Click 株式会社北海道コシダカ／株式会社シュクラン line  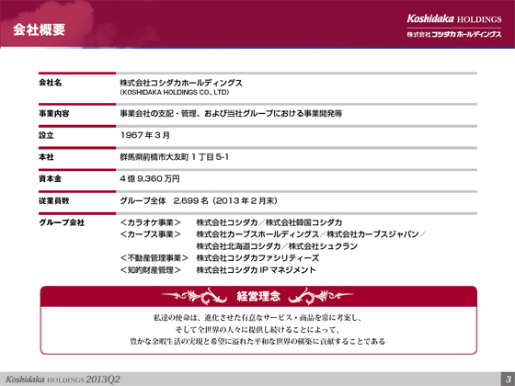pos(277,246)
